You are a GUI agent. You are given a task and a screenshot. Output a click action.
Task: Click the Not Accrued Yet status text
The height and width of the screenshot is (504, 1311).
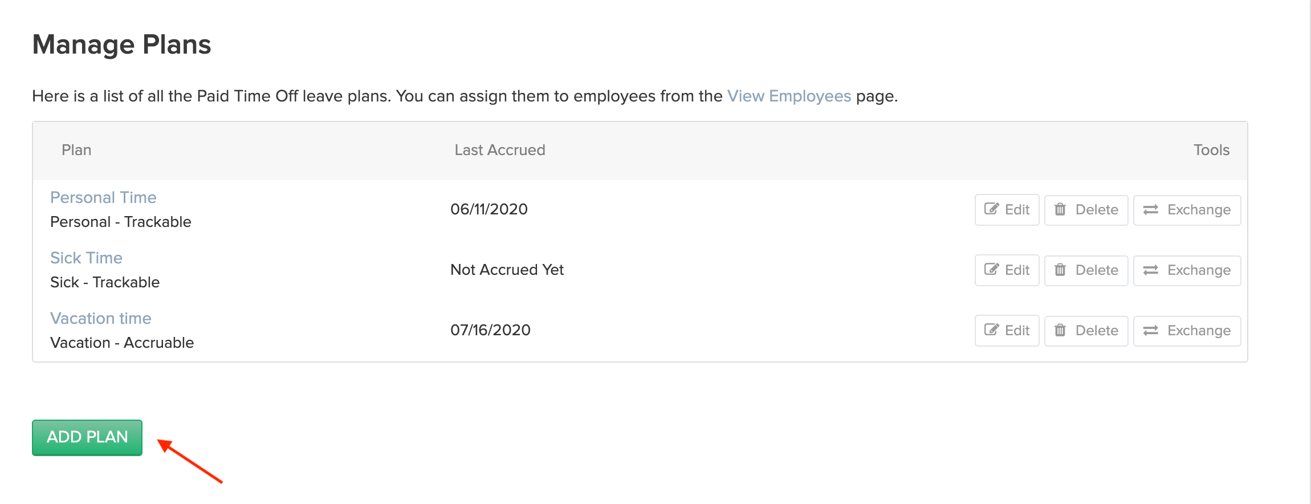(507, 270)
